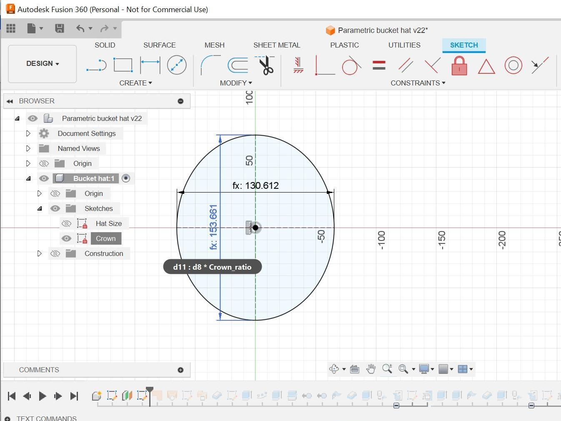
Task: Select the Offset tool in Modify
Action: click(238, 65)
